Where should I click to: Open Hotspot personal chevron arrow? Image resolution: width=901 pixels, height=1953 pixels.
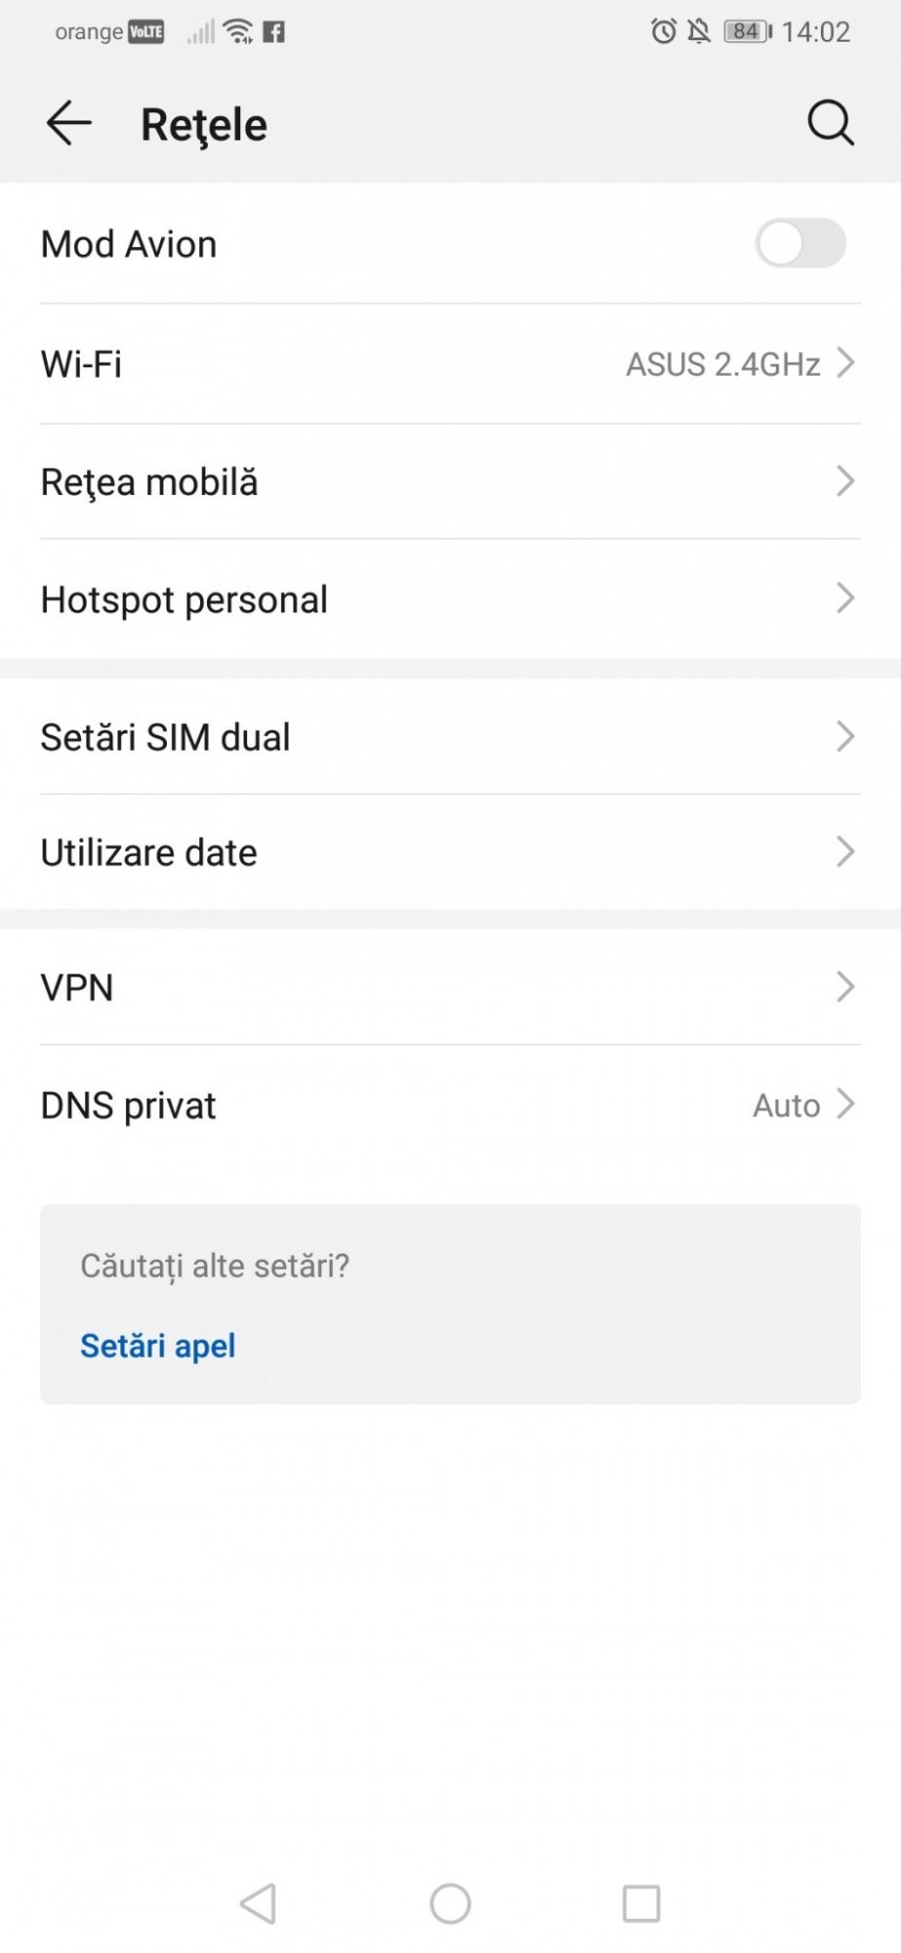[x=845, y=599]
